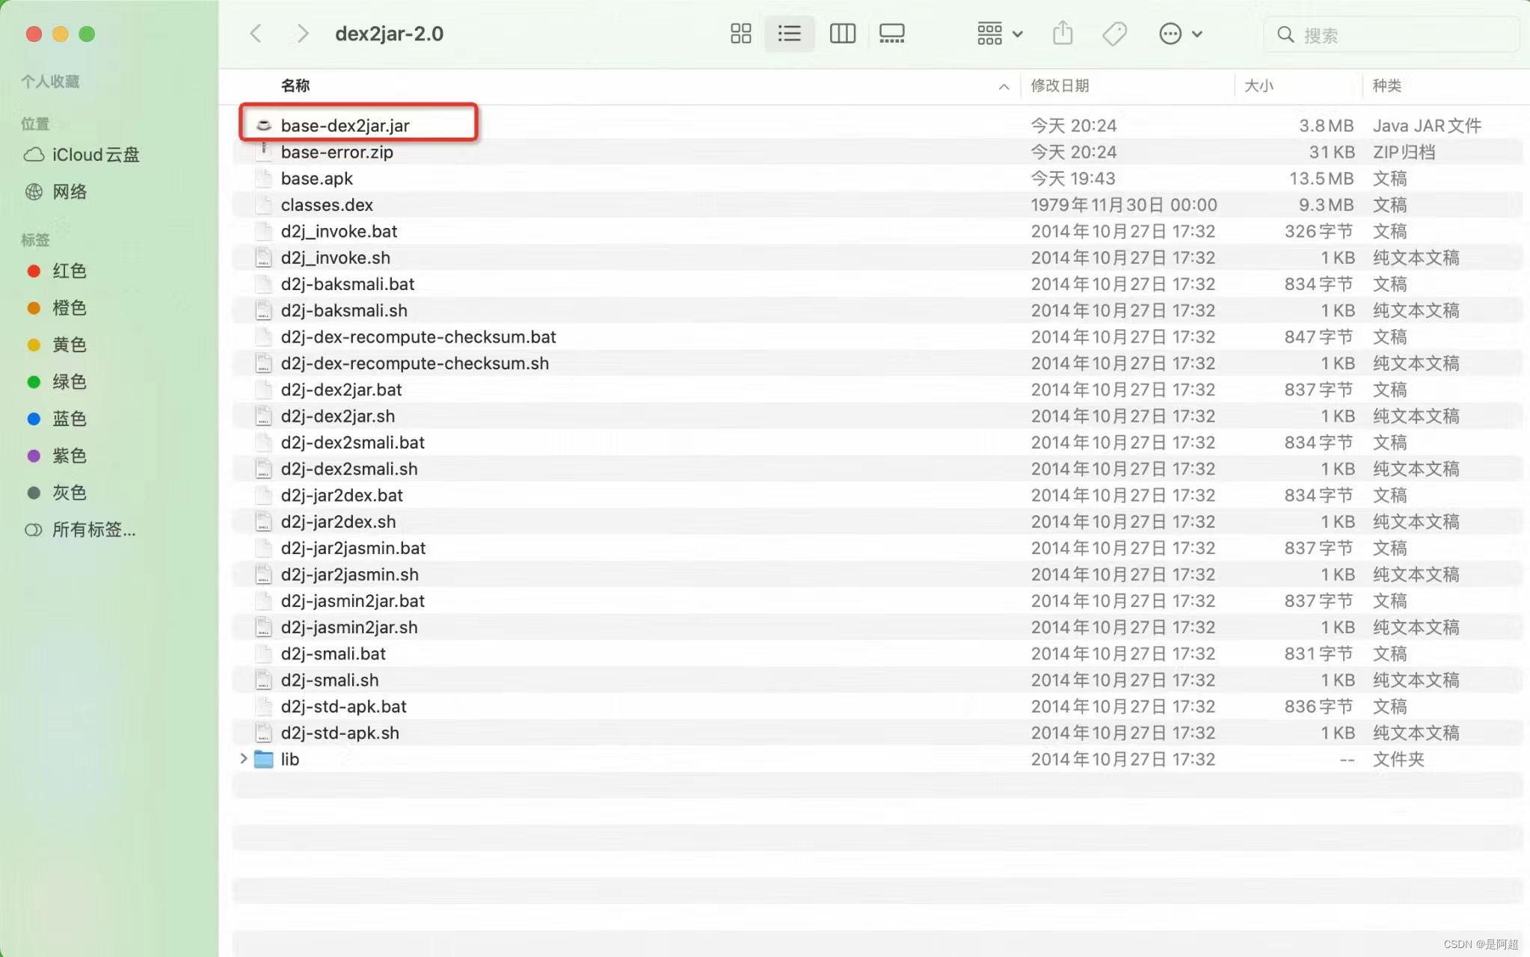The image size is (1530, 957).
Task: Sort by the 大小 column header
Action: pyautogui.click(x=1259, y=86)
